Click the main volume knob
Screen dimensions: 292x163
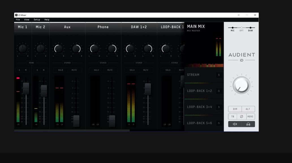241,85
